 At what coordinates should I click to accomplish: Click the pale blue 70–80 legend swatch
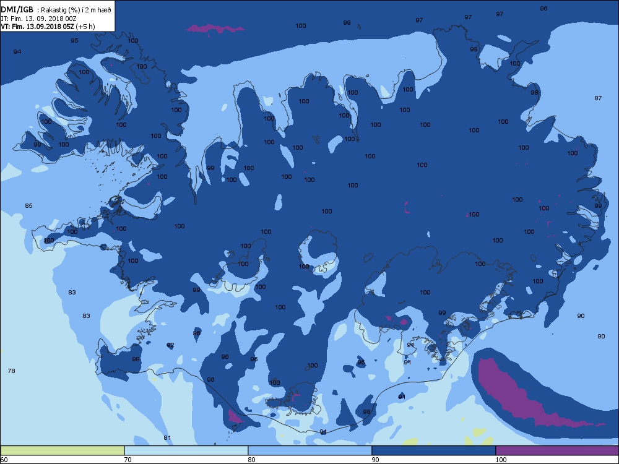coord(186,450)
